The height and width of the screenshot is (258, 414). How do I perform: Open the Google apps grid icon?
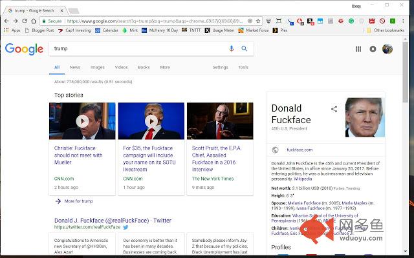pyautogui.click(x=358, y=49)
